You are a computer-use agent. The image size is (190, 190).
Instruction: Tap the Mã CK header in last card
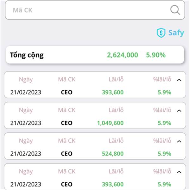(66, 171)
